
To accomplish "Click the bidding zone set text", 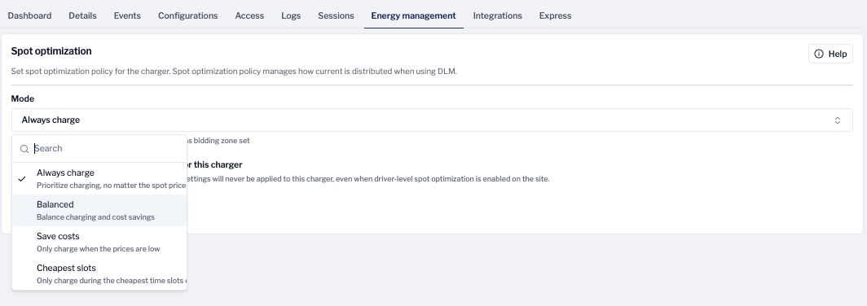I will [x=218, y=141].
